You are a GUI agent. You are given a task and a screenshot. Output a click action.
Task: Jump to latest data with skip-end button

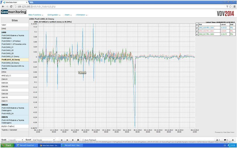point(73,140)
